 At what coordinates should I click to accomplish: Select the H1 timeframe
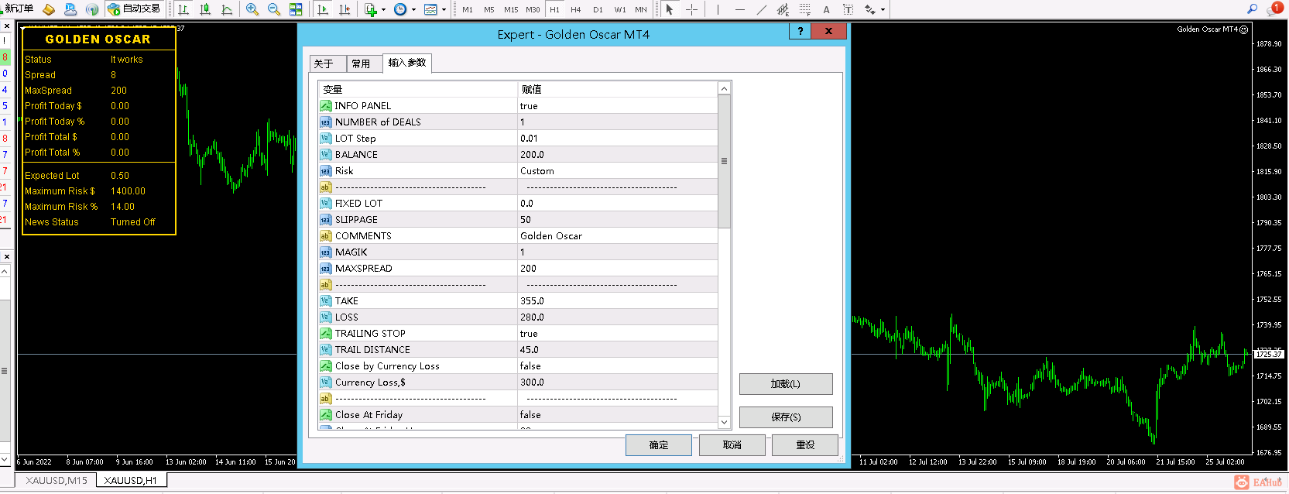[554, 9]
